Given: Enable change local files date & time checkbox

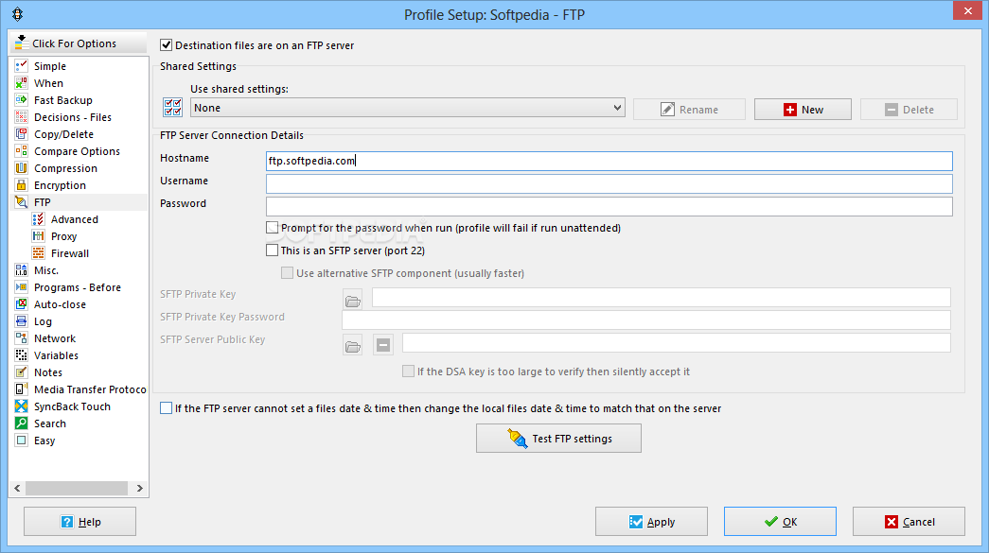Looking at the screenshot, I should [166, 408].
